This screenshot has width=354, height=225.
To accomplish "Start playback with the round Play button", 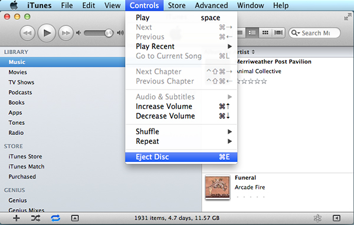I will (x=47, y=33).
